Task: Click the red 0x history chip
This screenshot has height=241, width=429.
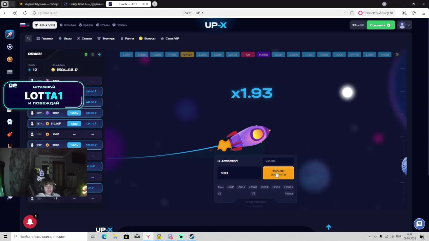Action: pos(248,55)
